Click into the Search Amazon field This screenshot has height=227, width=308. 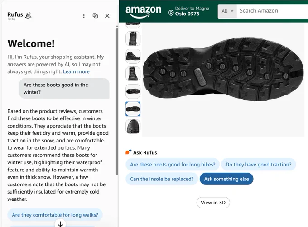pyautogui.click(x=272, y=11)
